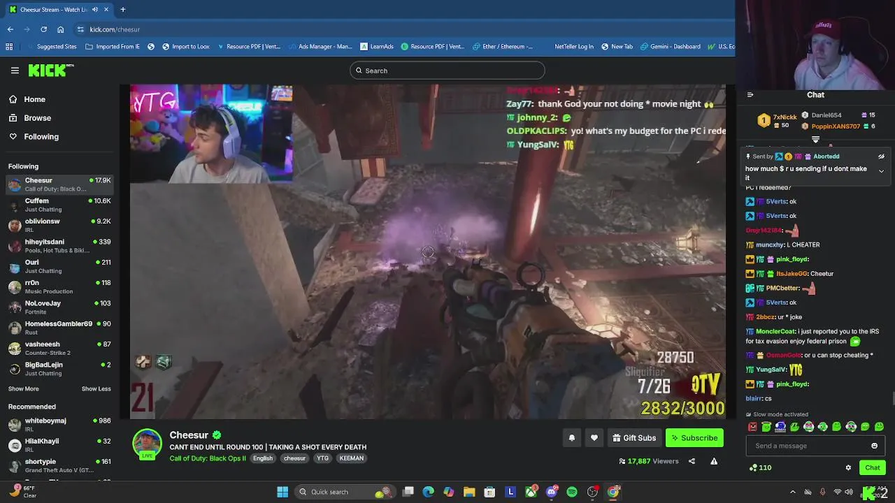Go to browser home page

61,29
